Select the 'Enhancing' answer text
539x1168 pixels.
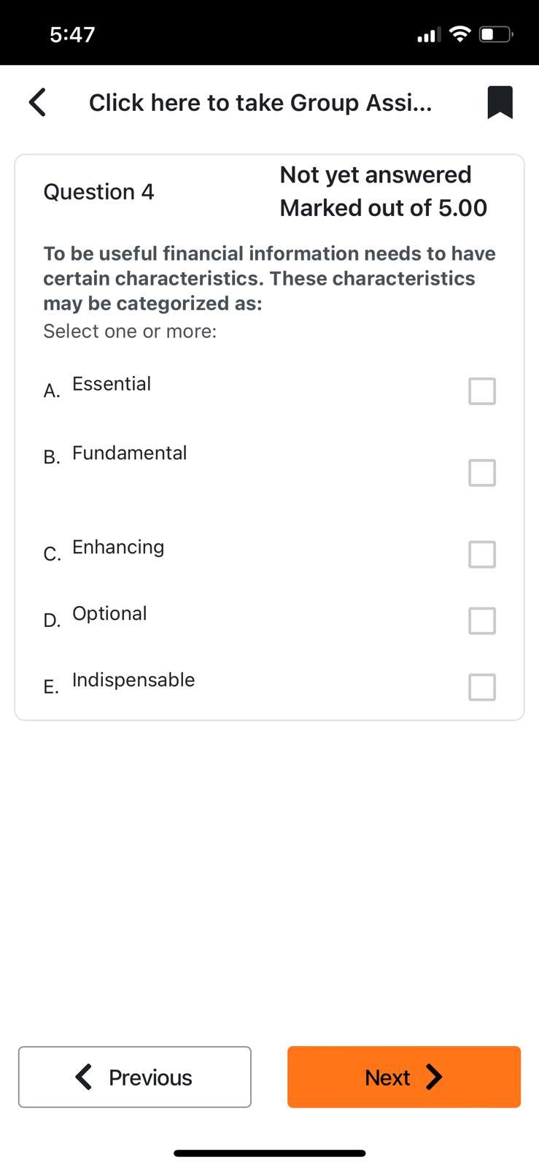coord(118,547)
